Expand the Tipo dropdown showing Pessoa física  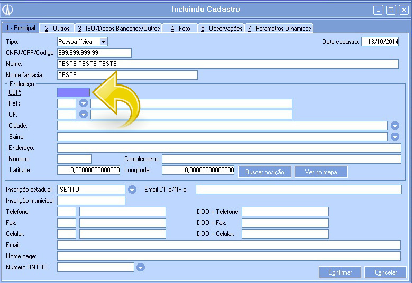(x=103, y=41)
